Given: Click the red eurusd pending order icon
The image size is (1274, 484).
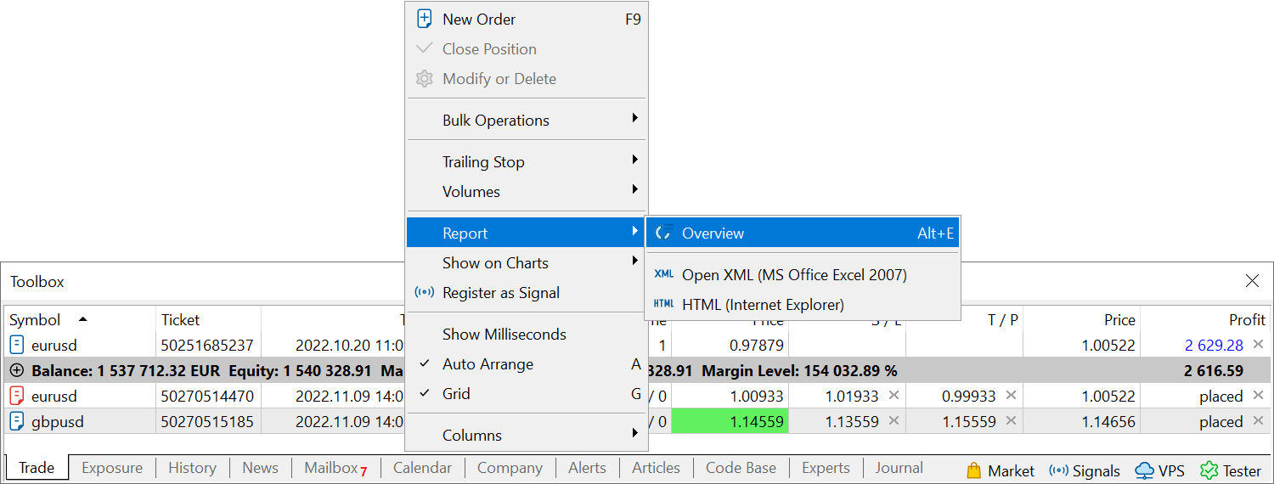Looking at the screenshot, I should coord(17,396).
